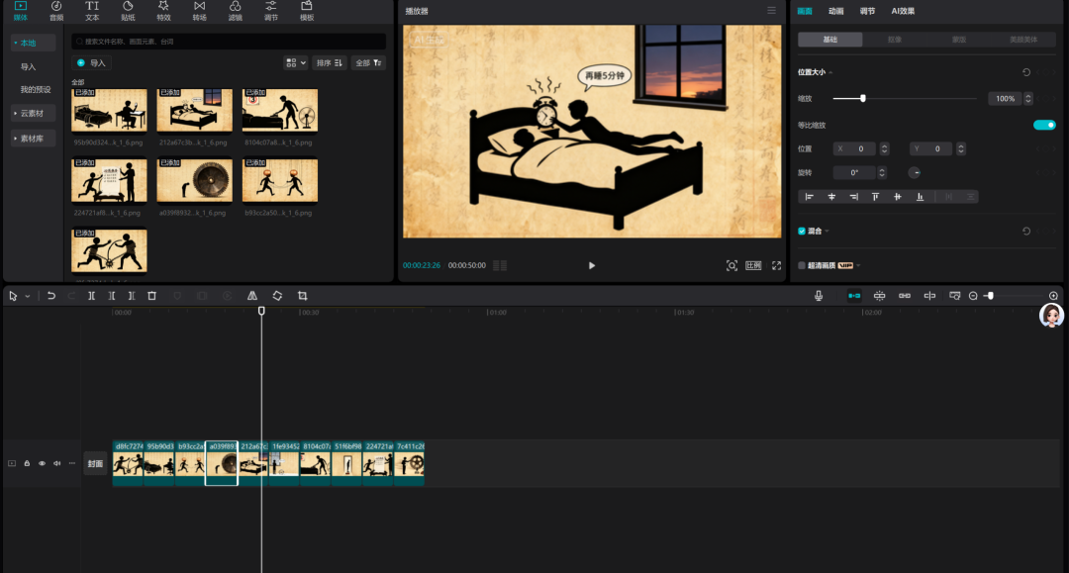Click the delete trash icon in timeline toolbar

151,296
